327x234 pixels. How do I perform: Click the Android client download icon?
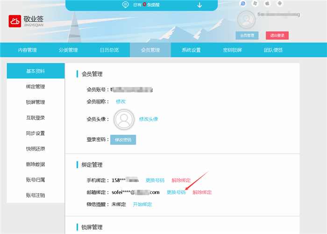pyautogui.click(x=280, y=4)
